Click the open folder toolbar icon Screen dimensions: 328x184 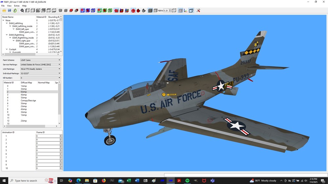(x=4, y=10)
